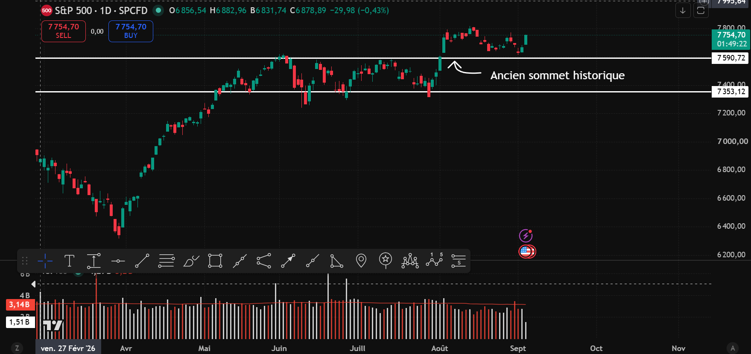Select the brush drawing tool
Image resolution: width=751 pixels, height=354 pixels.
[x=191, y=261]
